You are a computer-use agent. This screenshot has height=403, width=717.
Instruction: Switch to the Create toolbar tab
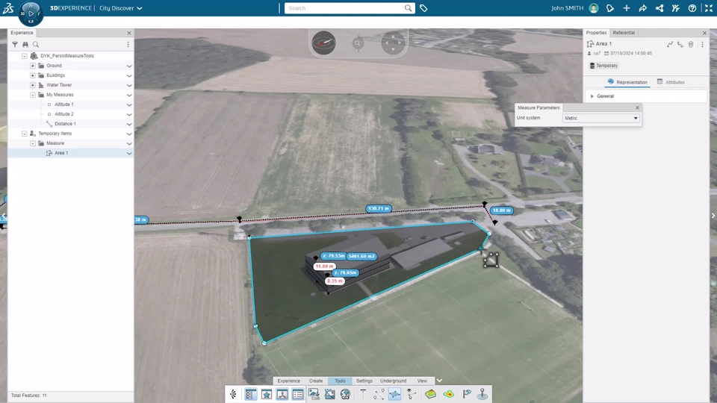click(315, 381)
